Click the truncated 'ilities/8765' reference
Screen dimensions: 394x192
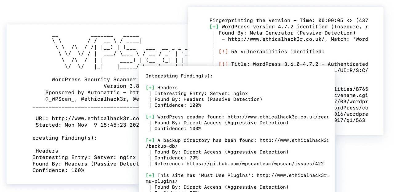(351, 89)
